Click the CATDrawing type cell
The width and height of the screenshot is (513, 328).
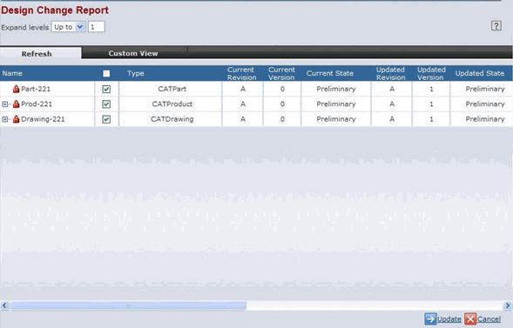coord(172,119)
